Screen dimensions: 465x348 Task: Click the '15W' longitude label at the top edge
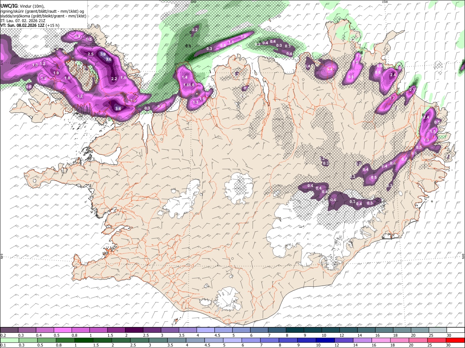385,2
